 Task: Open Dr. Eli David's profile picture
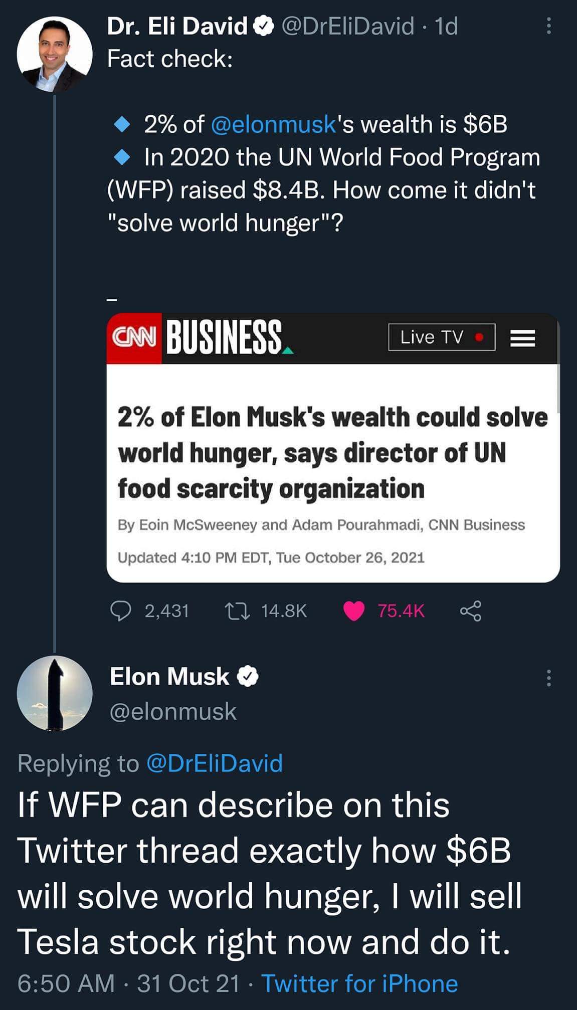(55, 55)
